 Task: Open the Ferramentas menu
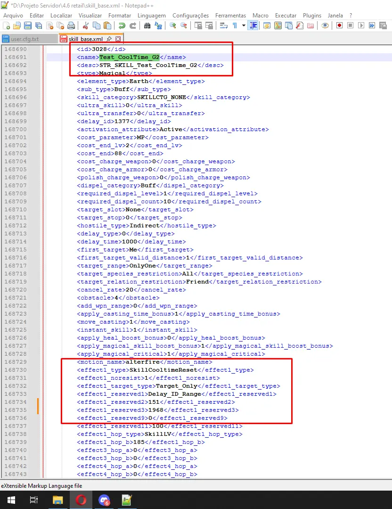(230, 15)
